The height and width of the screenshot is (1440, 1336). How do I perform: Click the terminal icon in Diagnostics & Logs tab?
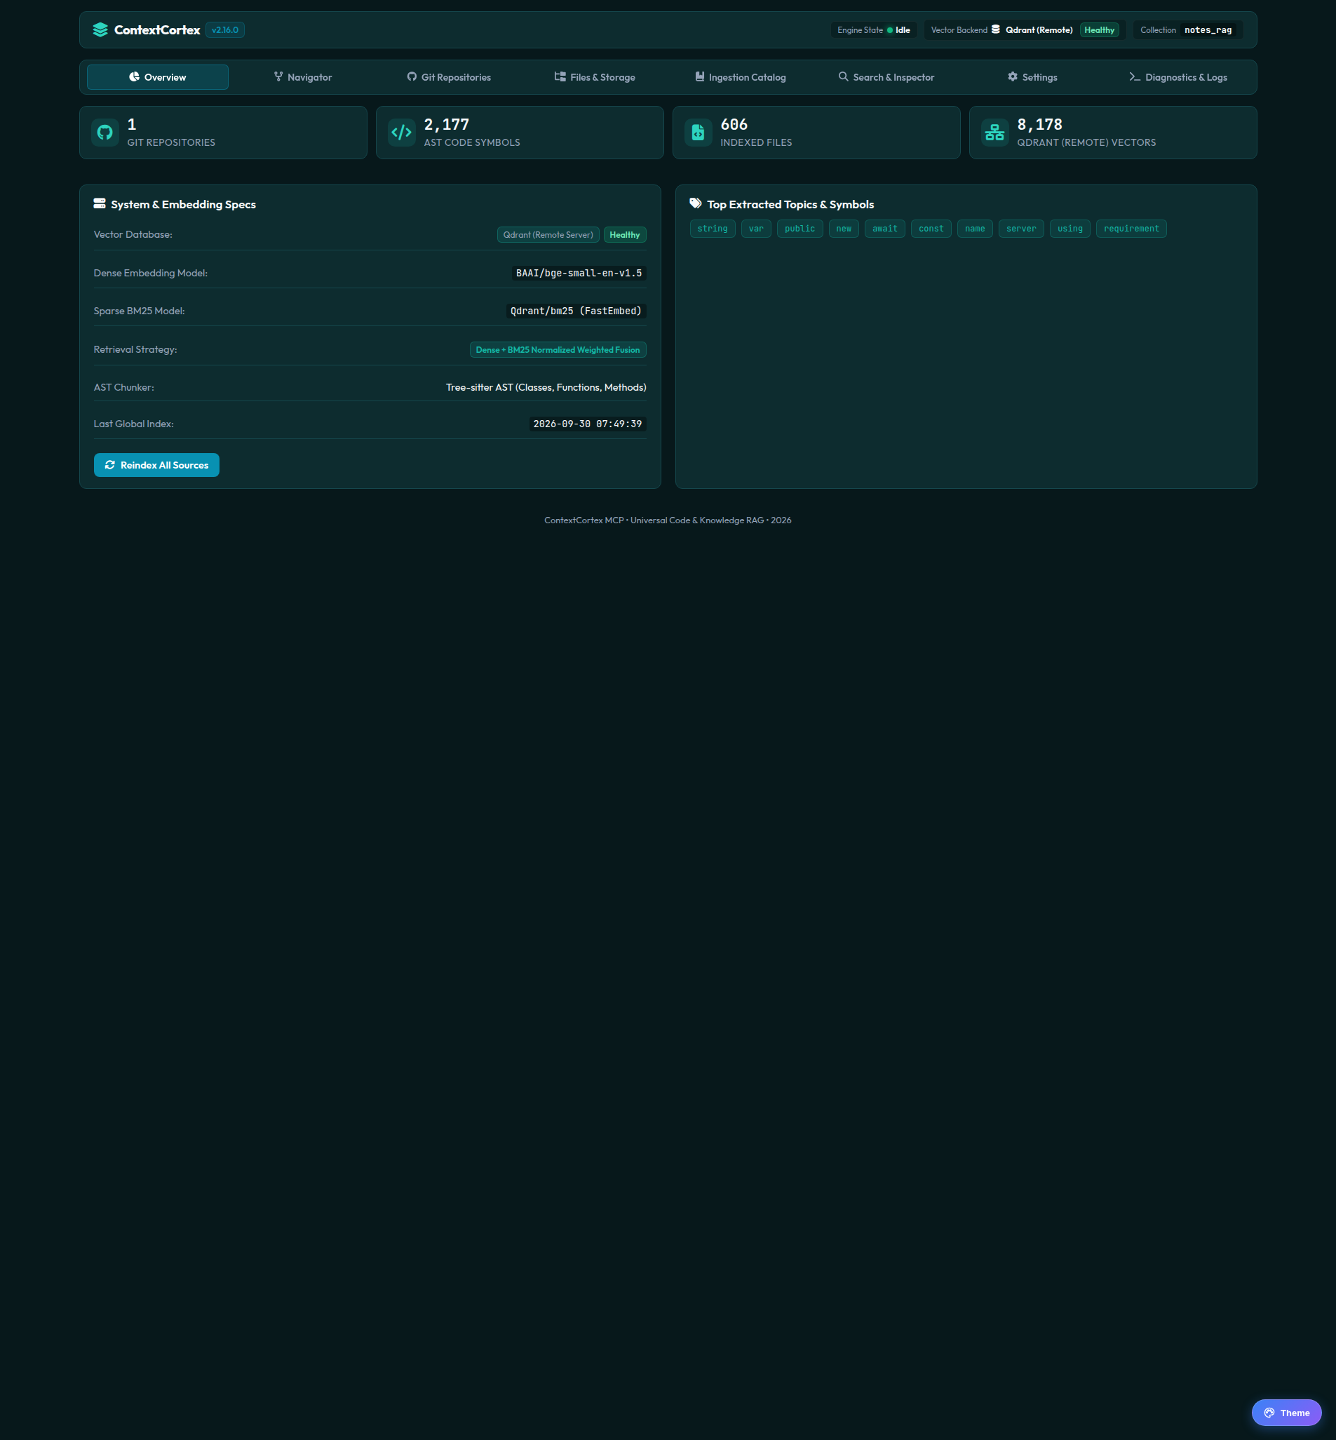[1135, 76]
